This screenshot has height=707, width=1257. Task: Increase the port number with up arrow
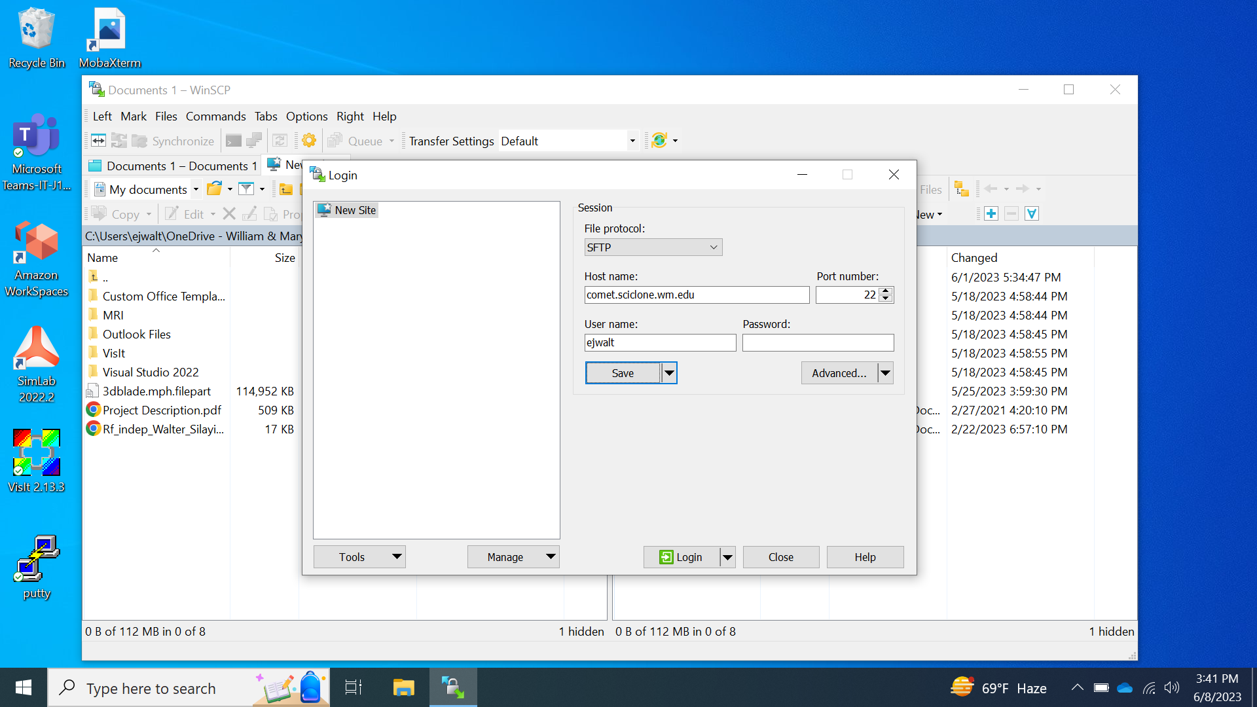886,291
